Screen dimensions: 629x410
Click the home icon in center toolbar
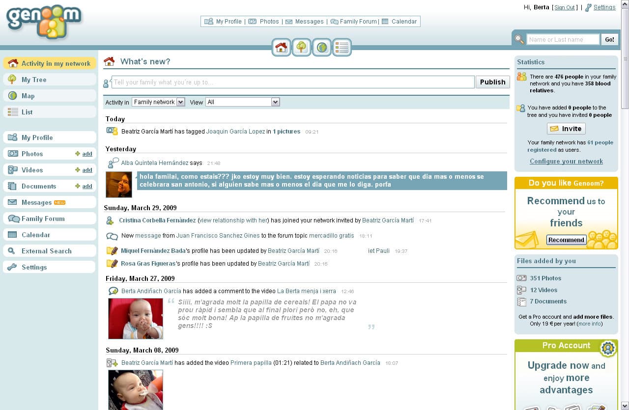click(281, 47)
